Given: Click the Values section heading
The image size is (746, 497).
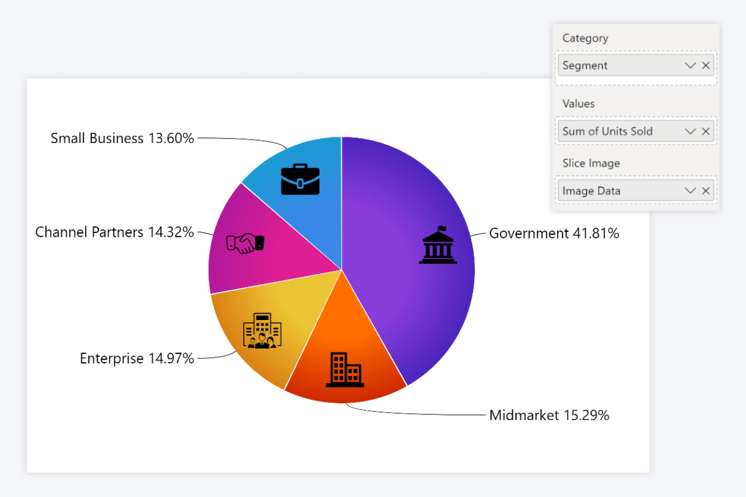Looking at the screenshot, I should [578, 103].
